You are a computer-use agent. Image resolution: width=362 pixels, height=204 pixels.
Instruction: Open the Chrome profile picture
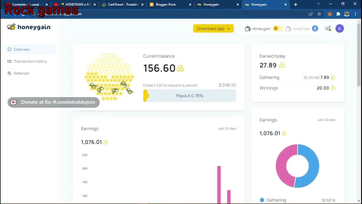pos(347,14)
